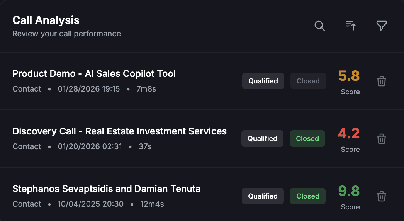
Task: Toggle Closed badge on Stephanos Sevaptsidis call
Action: (x=307, y=196)
